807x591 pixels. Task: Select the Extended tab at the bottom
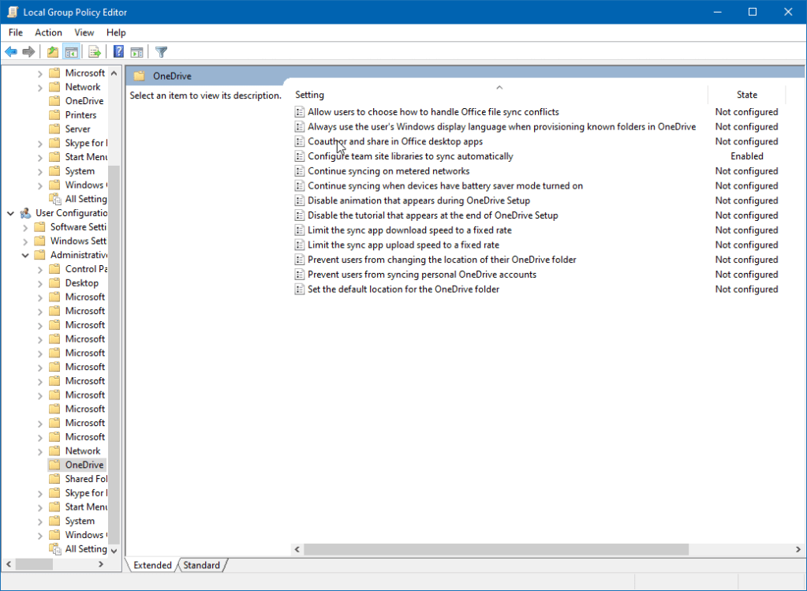[x=151, y=565]
